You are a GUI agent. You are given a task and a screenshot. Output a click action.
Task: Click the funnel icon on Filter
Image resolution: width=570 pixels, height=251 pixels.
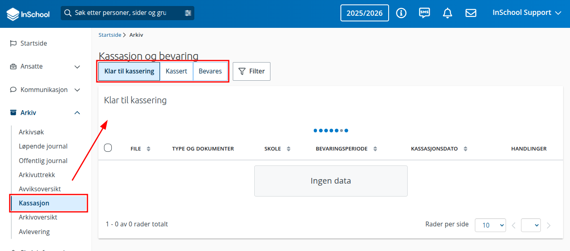242,71
